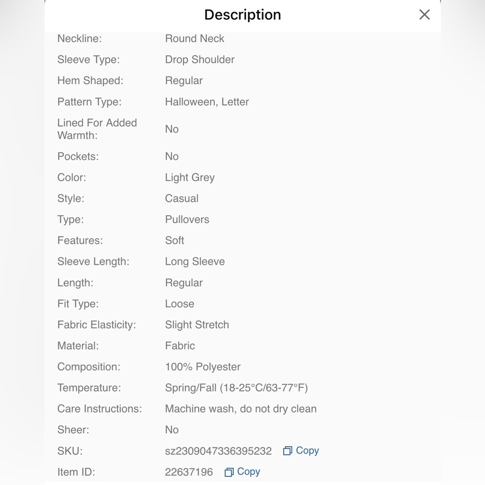Click the Pullovers type value
This screenshot has height=485, width=485.
coord(187,219)
